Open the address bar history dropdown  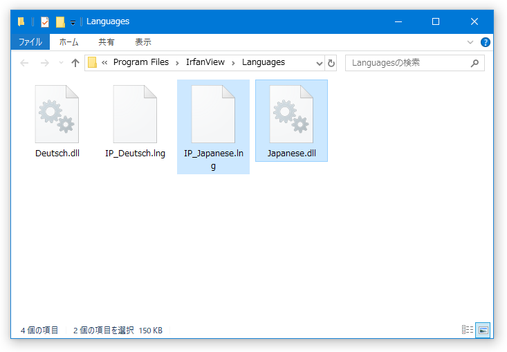[319, 63]
